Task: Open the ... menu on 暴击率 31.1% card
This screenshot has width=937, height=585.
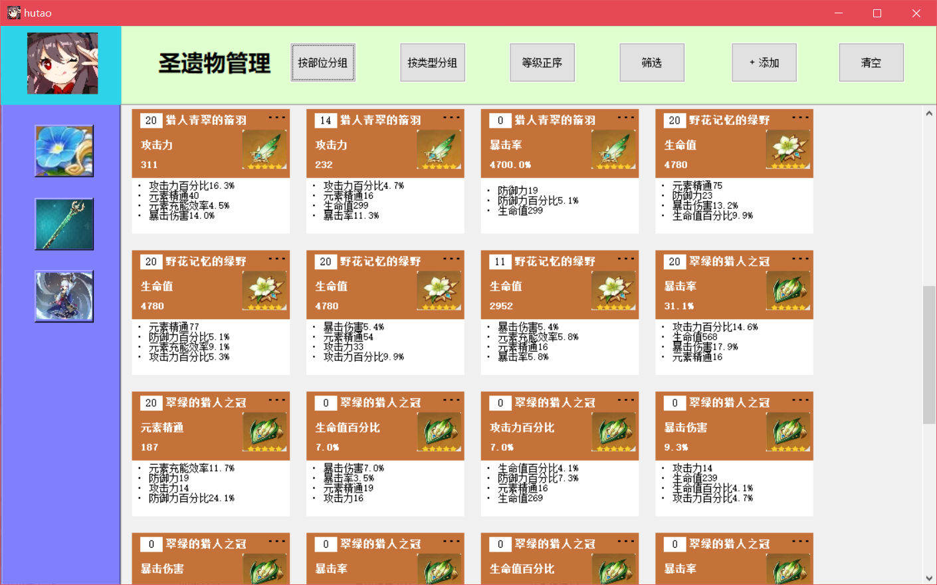Action: [x=800, y=259]
